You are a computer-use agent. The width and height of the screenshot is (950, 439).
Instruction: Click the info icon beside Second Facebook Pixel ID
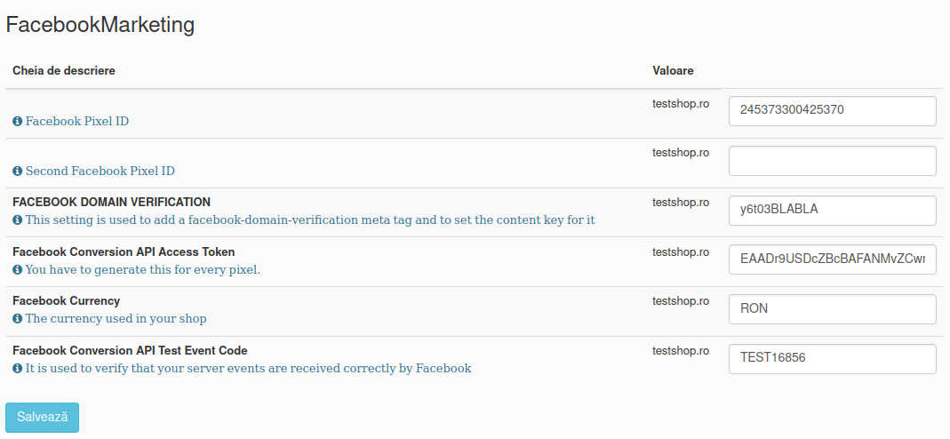coord(18,171)
